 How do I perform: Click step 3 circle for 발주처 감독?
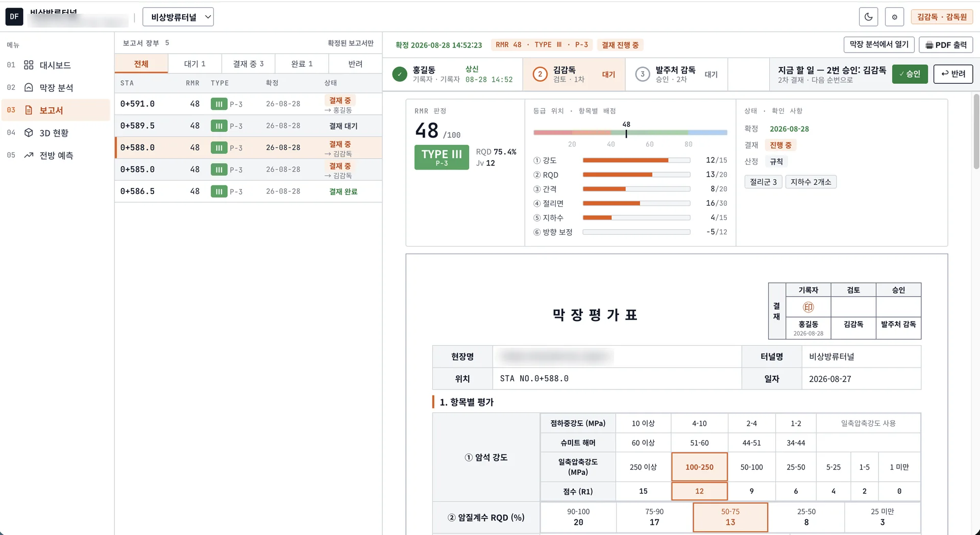pyautogui.click(x=643, y=74)
